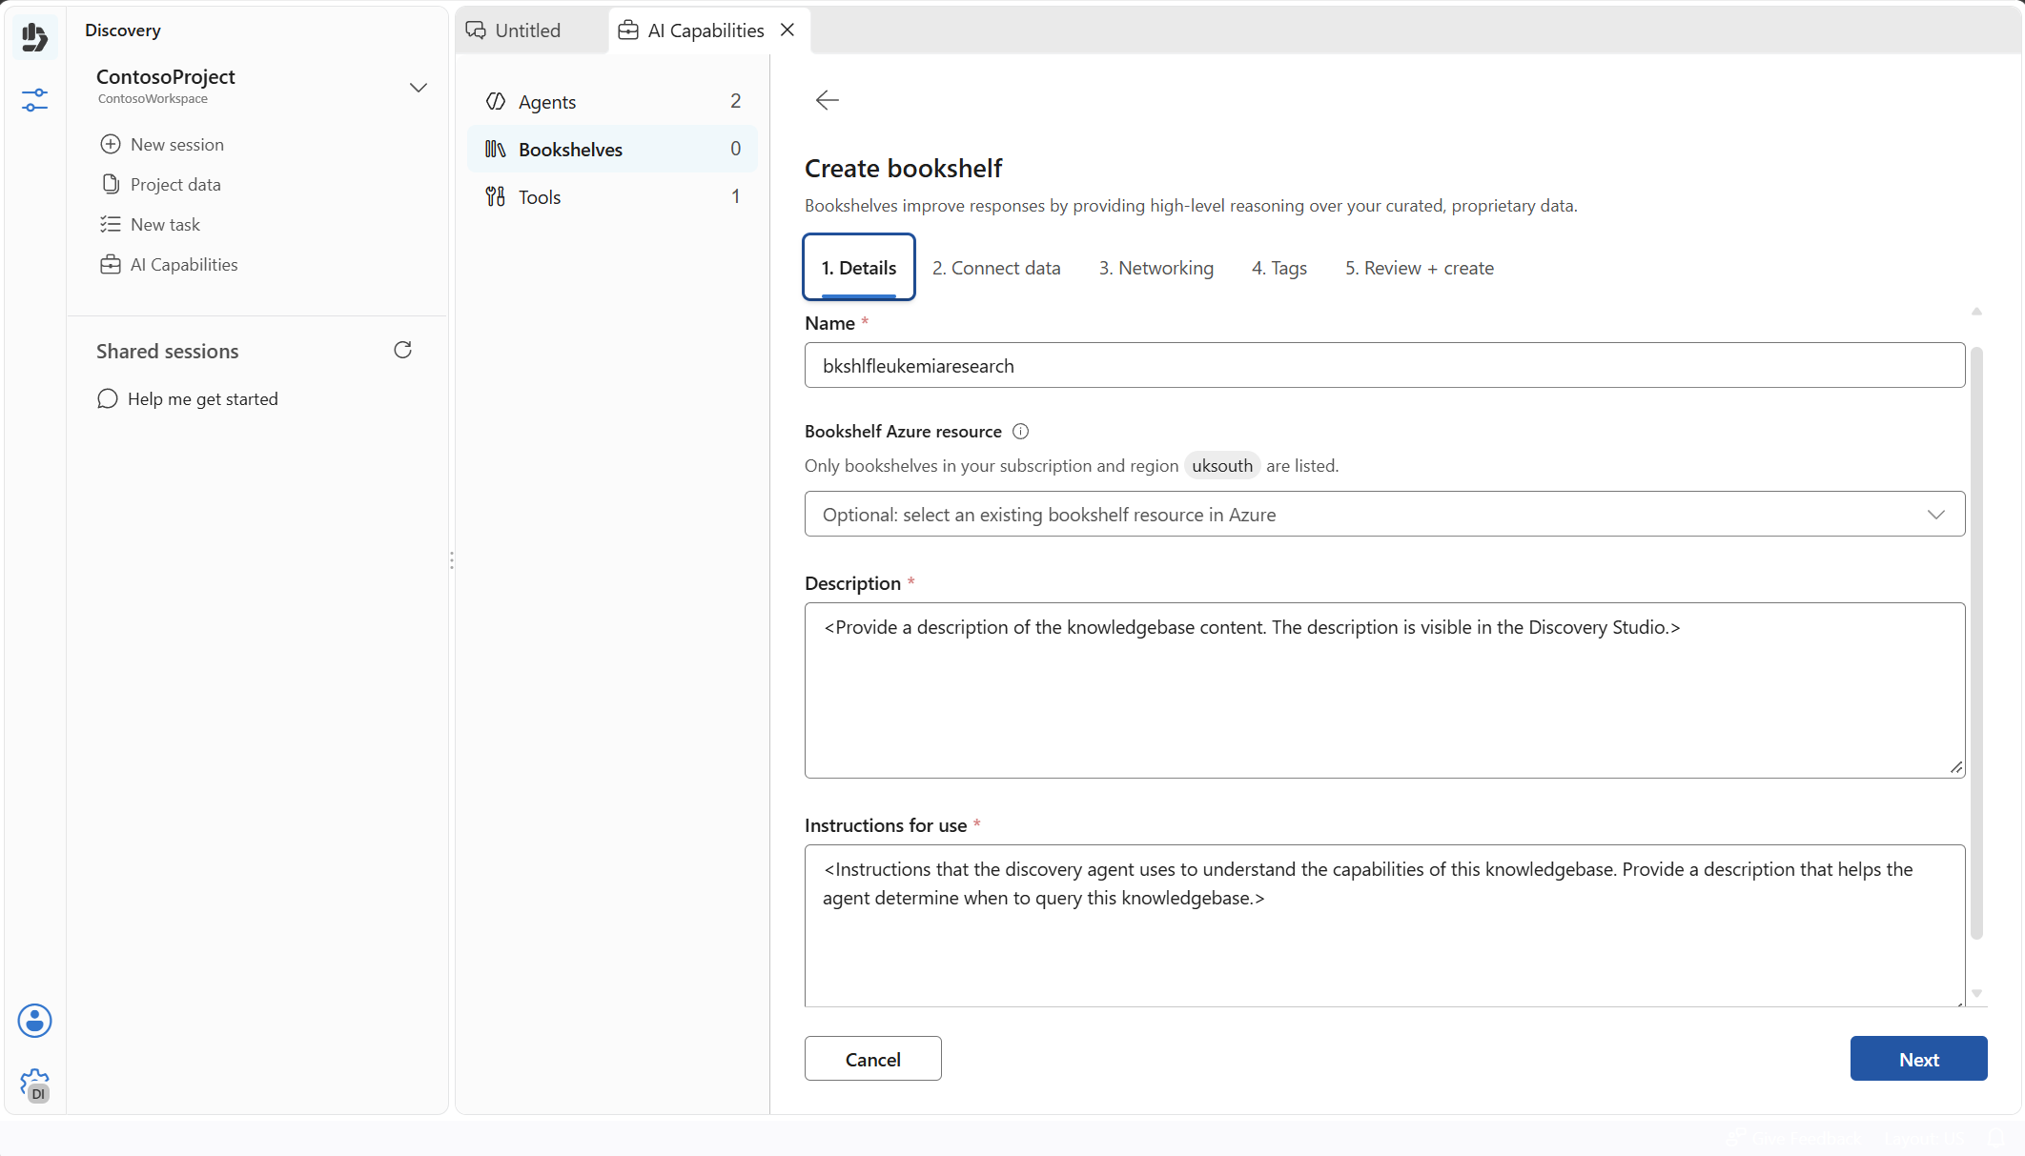Image resolution: width=2025 pixels, height=1156 pixels.
Task: Show Bookshelf Azure resource info tooltip
Action: (1020, 431)
